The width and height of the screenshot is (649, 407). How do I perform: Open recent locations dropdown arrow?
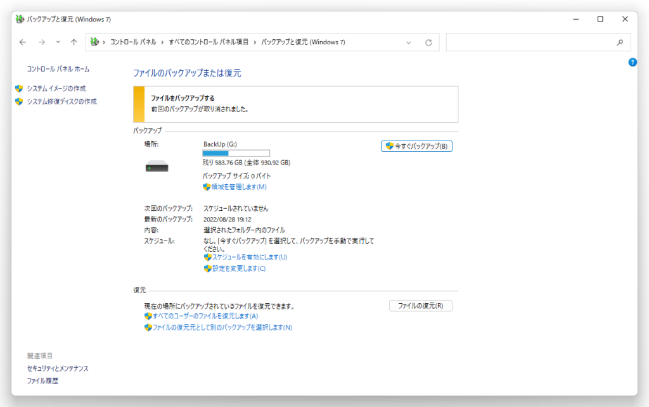58,42
